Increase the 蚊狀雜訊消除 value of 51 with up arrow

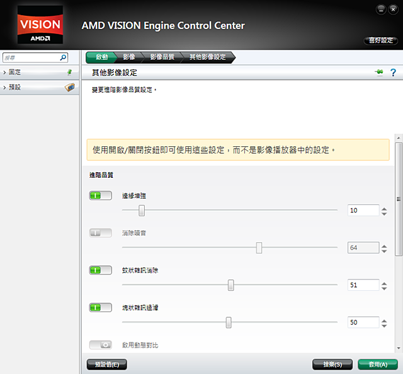[x=384, y=284]
